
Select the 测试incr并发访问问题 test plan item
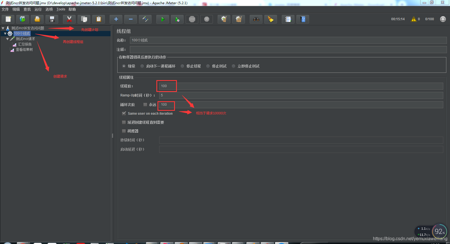(x=28, y=28)
